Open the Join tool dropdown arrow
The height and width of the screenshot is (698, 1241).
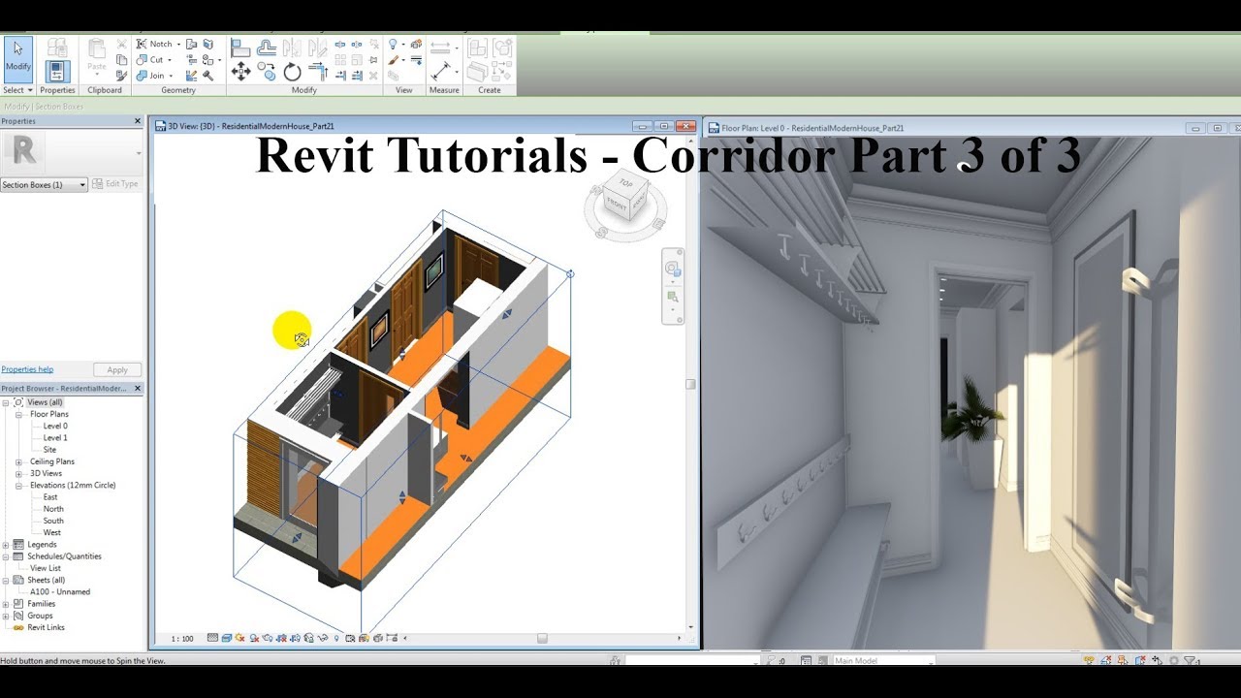tap(171, 76)
